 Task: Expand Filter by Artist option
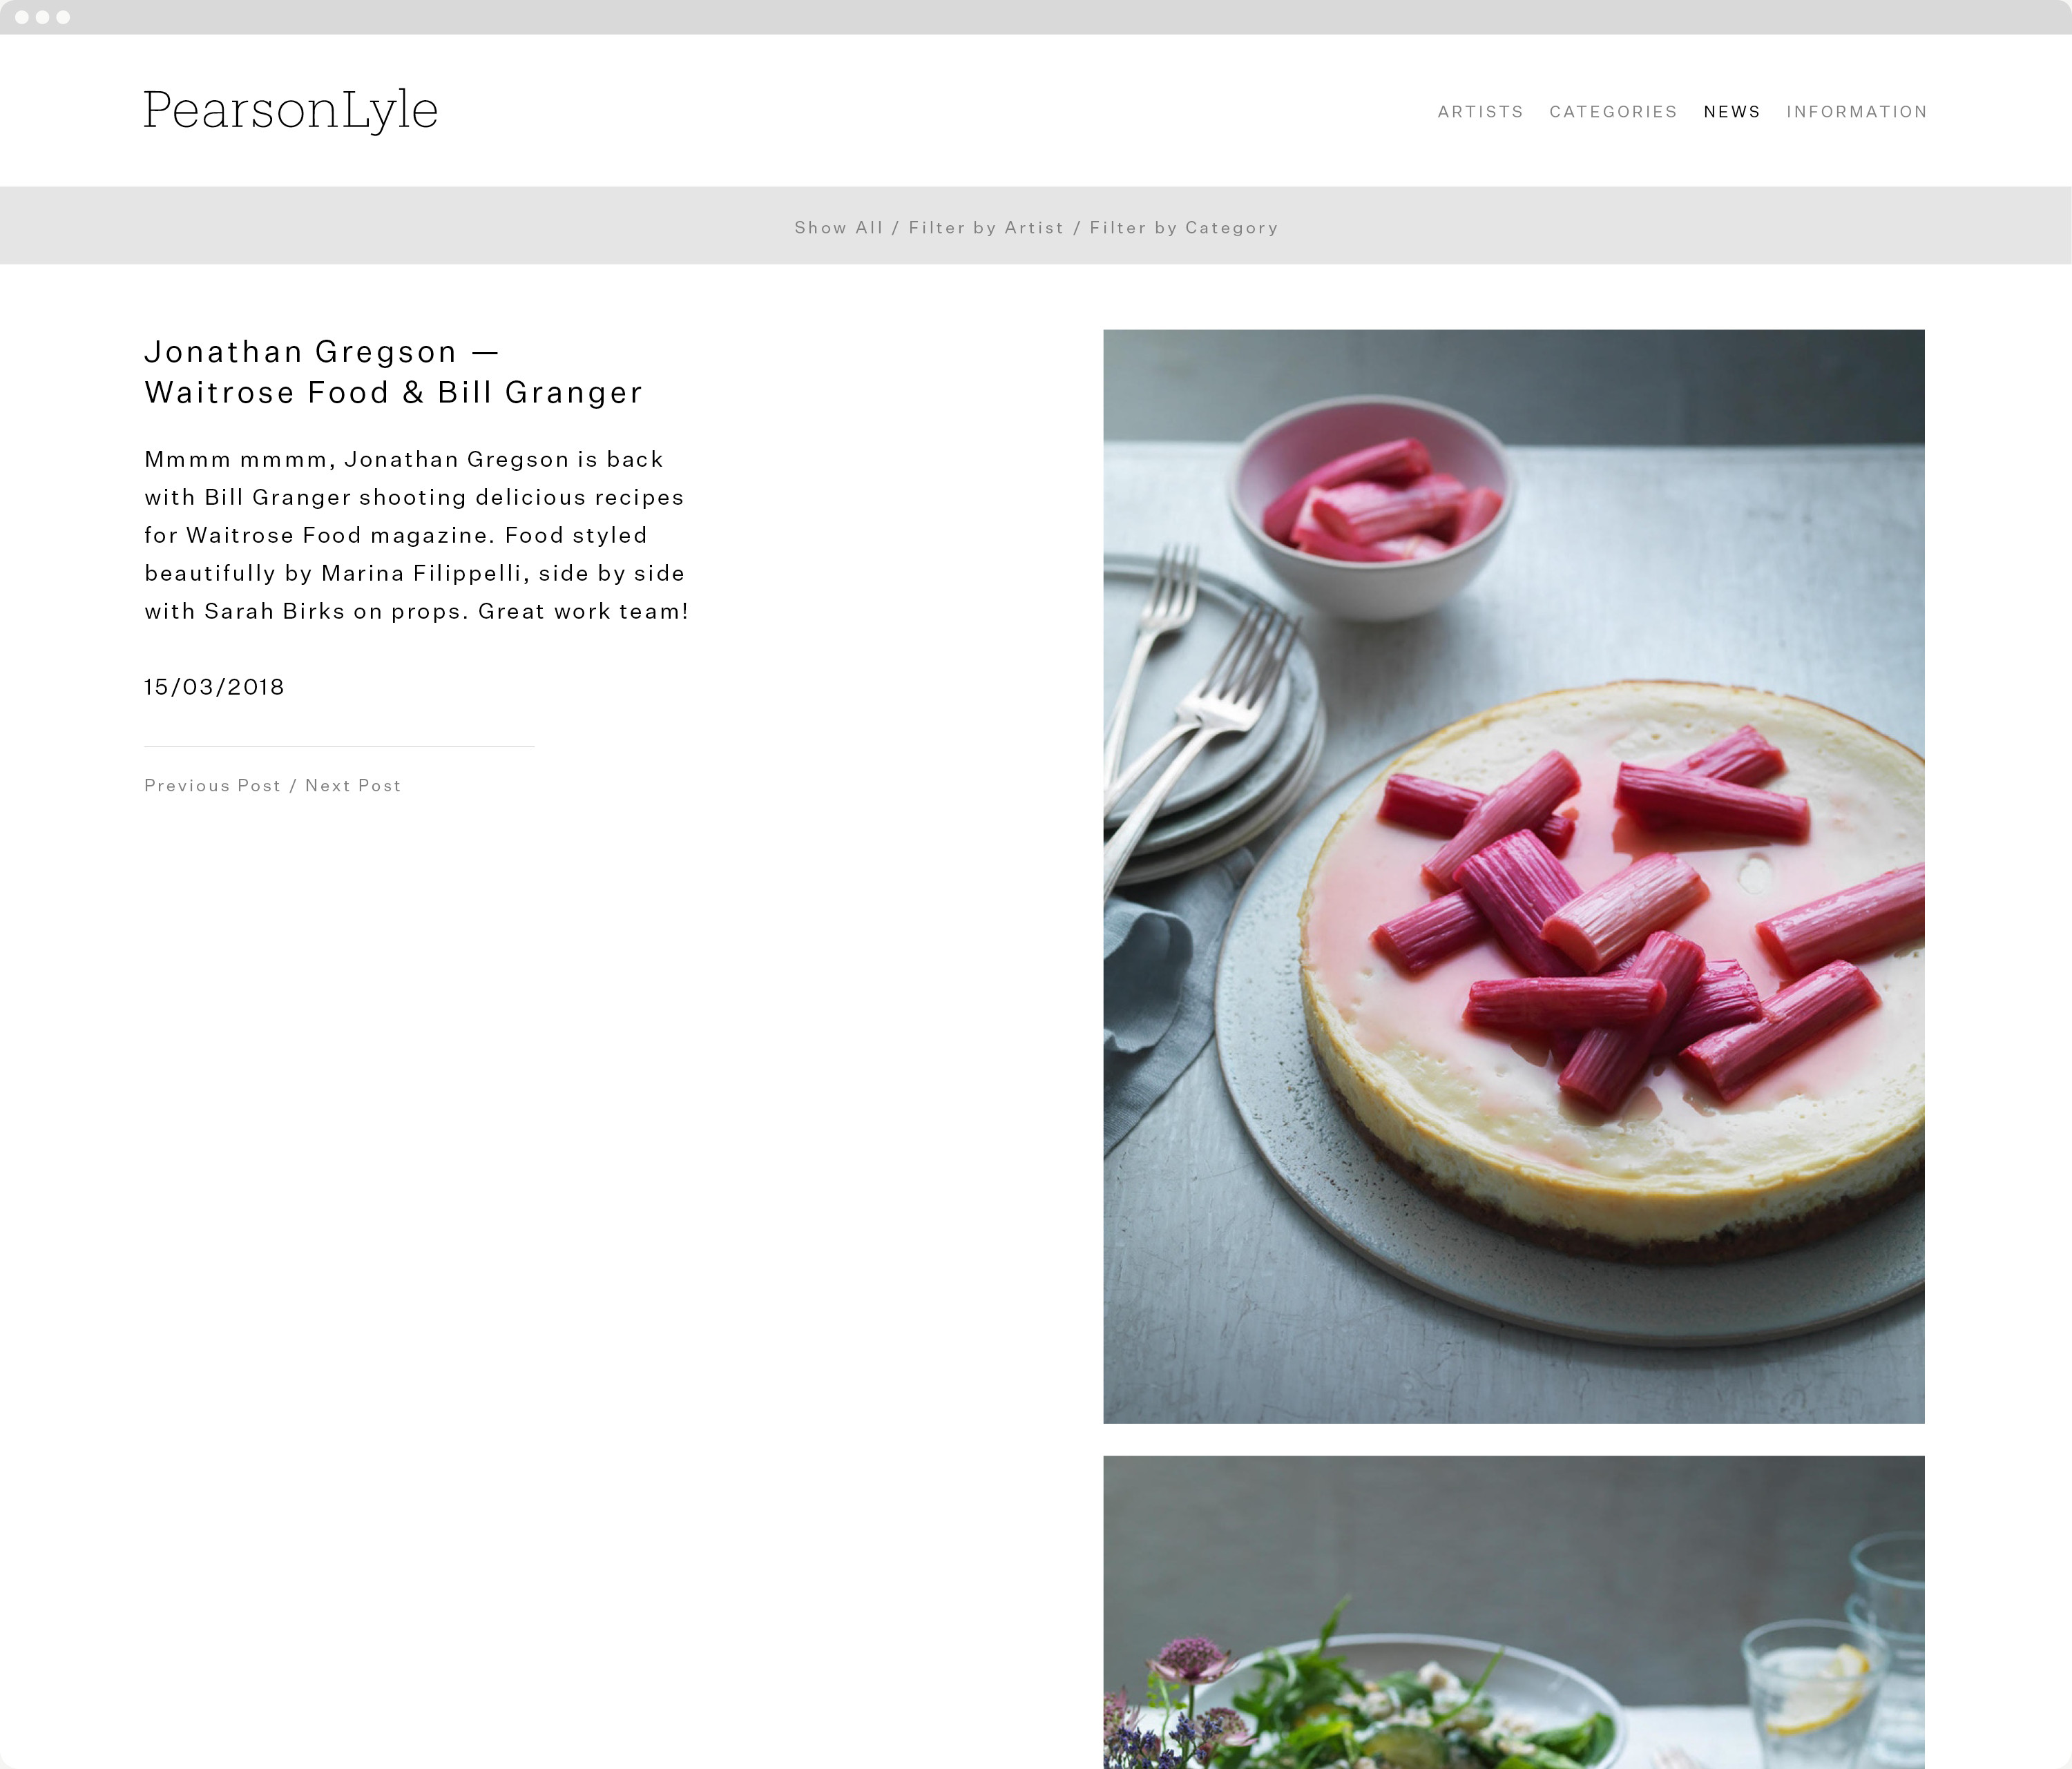[986, 228]
